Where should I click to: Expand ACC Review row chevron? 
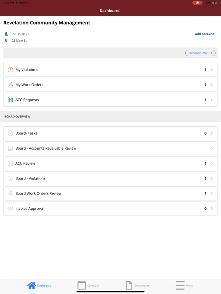click(212, 163)
